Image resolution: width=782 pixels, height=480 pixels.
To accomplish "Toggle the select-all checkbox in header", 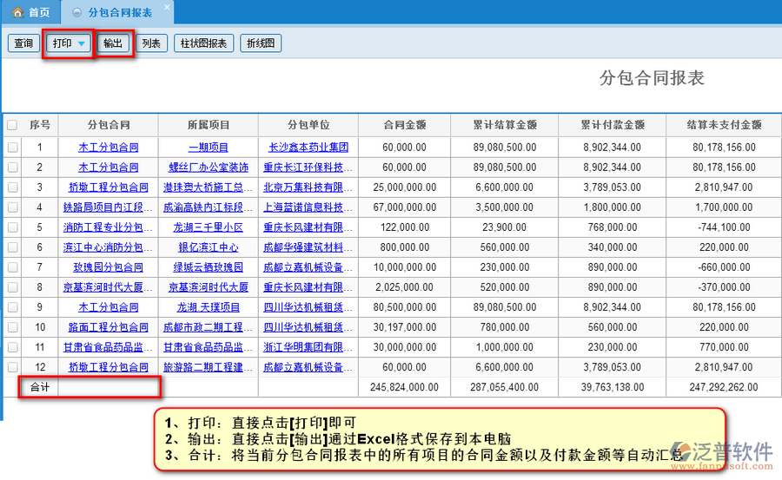I will [12, 125].
